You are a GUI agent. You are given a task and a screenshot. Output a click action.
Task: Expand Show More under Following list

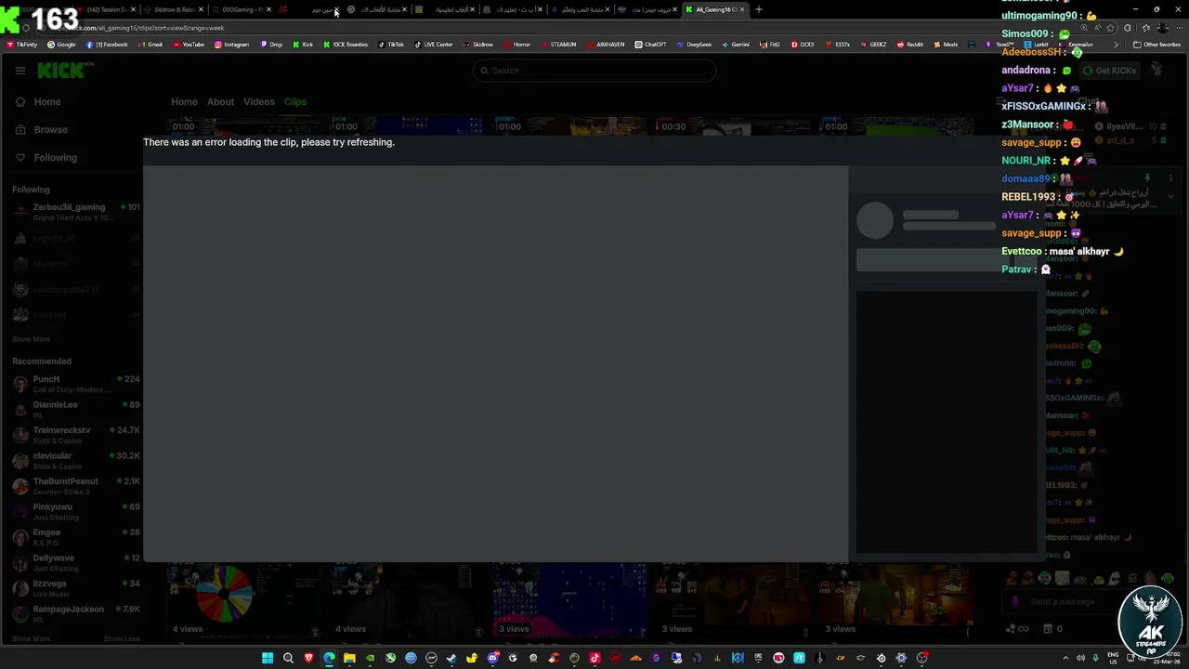pyautogui.click(x=31, y=339)
